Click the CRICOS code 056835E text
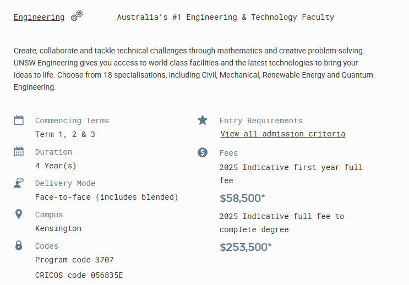 click(79, 275)
